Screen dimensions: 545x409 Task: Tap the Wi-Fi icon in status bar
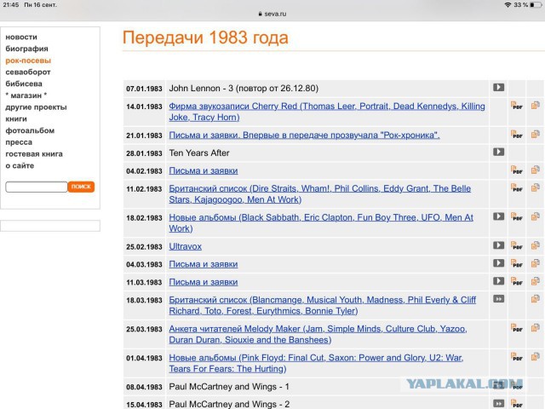[x=508, y=5]
